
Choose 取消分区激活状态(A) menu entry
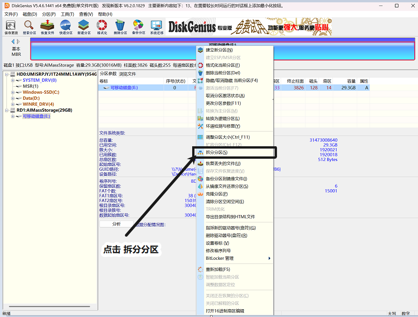point(235,96)
